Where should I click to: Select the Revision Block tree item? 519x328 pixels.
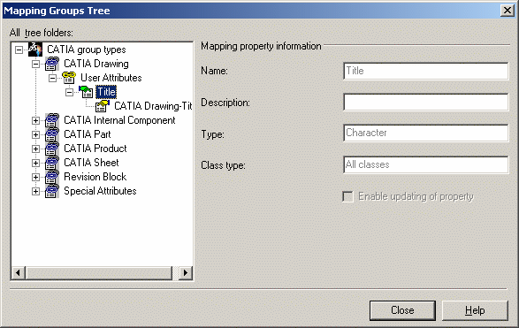(x=95, y=177)
